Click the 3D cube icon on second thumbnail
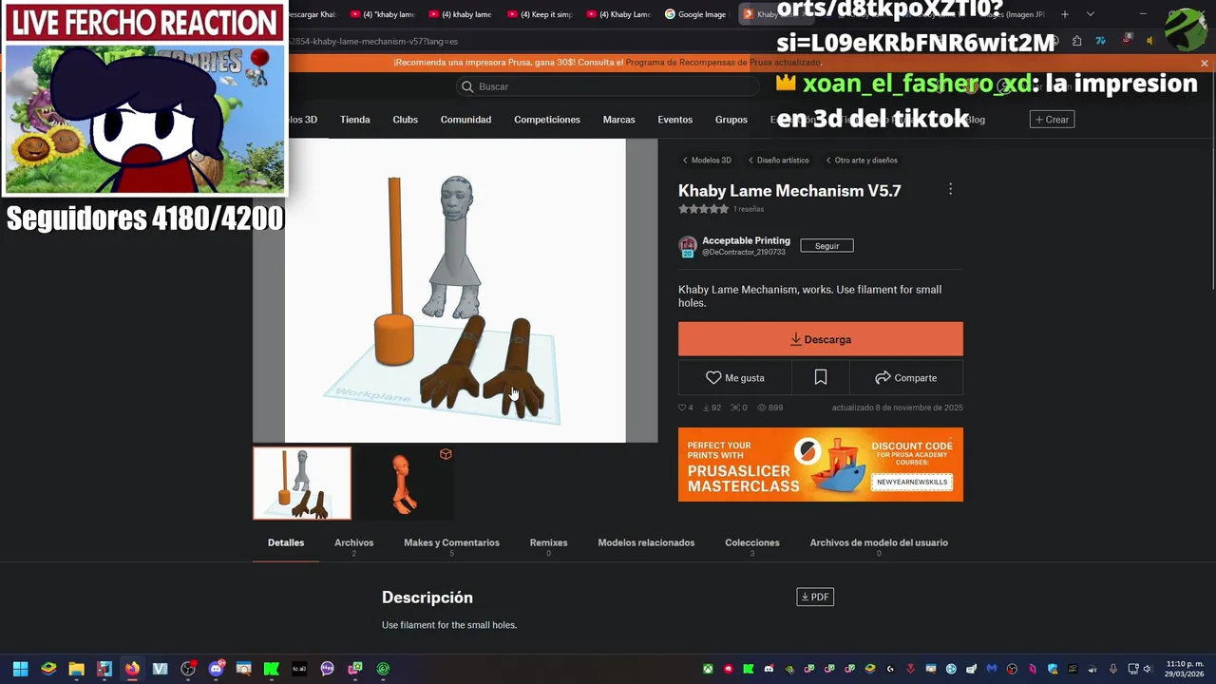The image size is (1216, 684). [446, 454]
